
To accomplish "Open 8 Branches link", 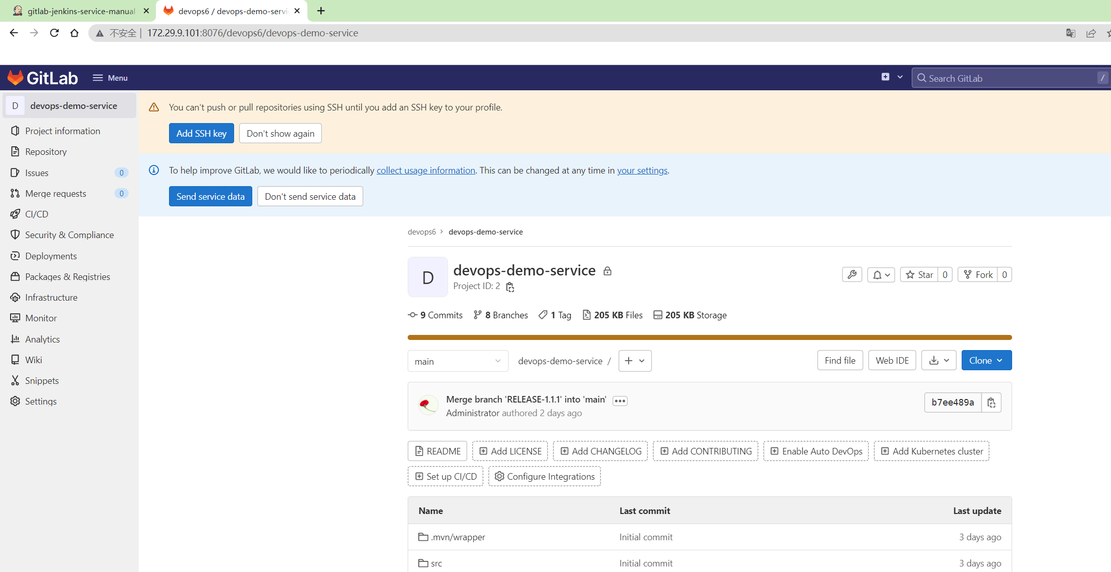I will pyautogui.click(x=501, y=315).
